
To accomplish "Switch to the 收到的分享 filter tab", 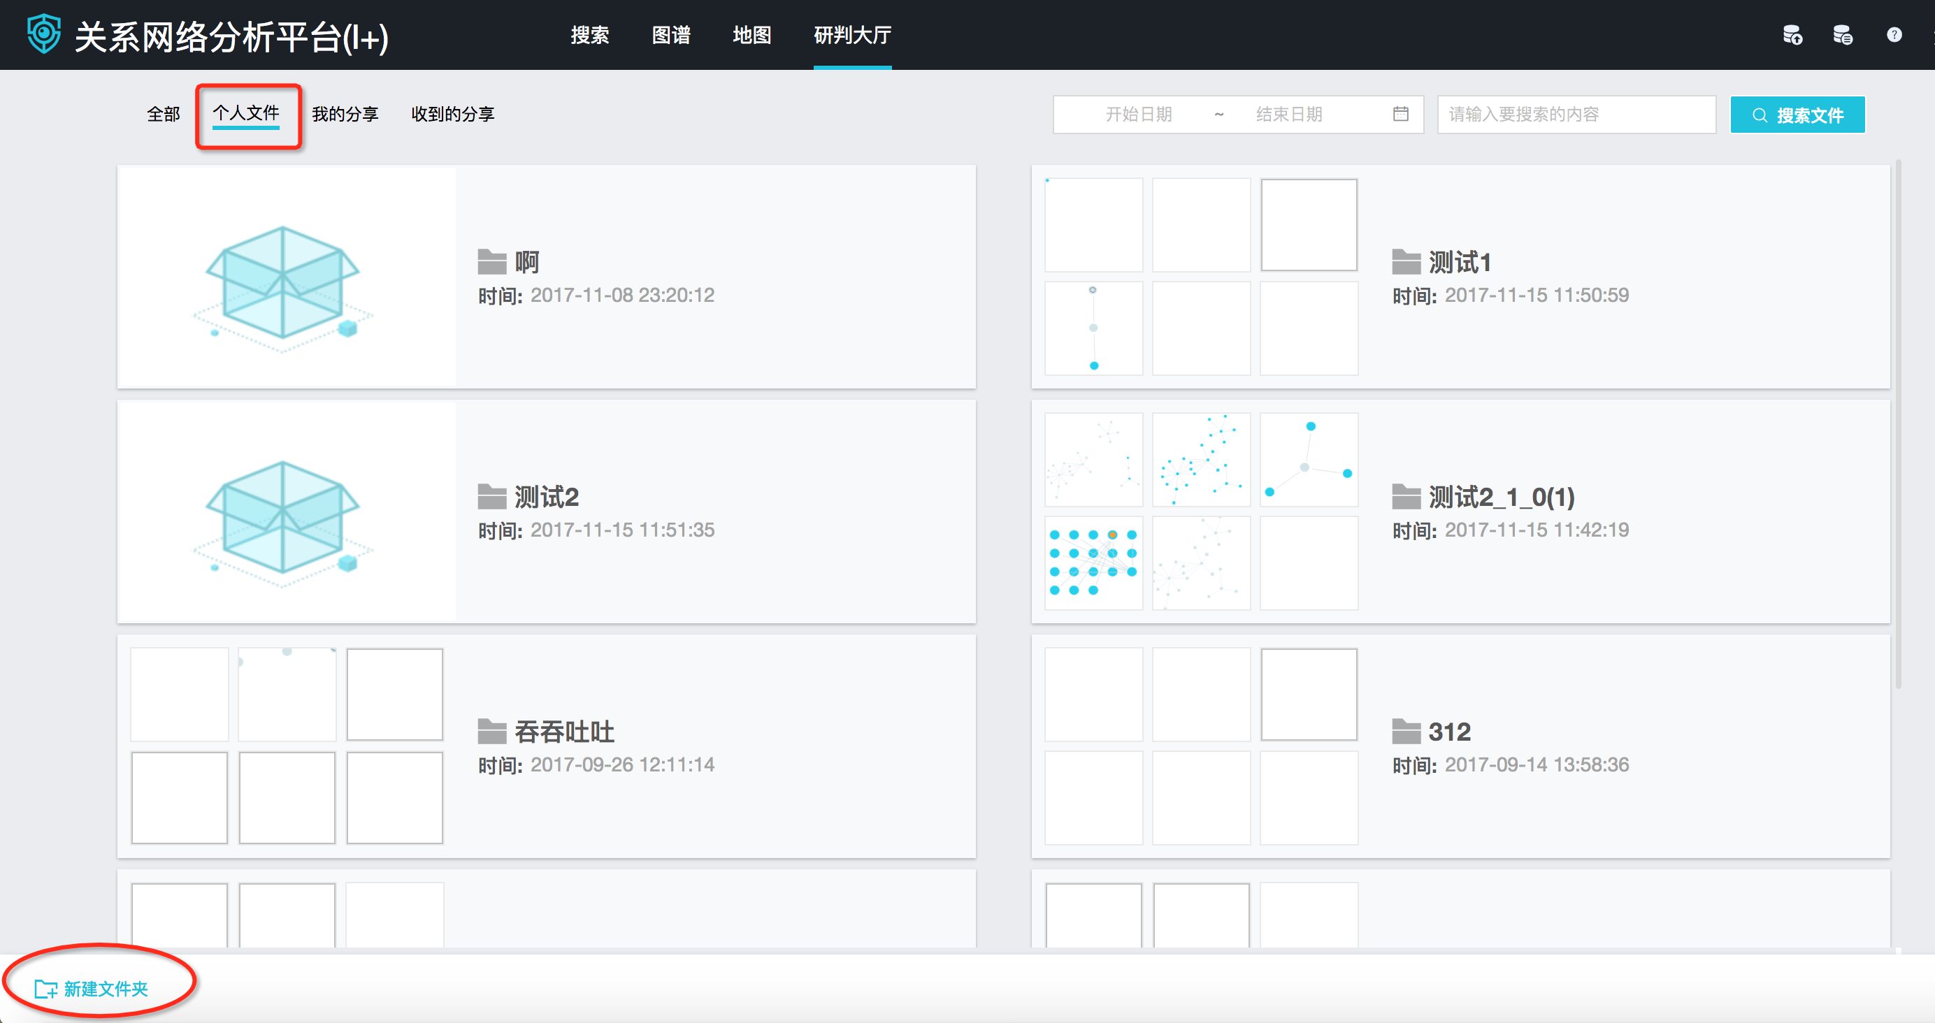I will click(452, 114).
